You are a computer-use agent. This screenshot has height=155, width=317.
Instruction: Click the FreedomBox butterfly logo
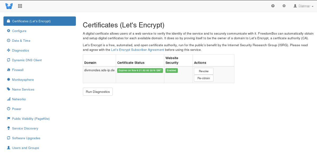coord(9,6)
